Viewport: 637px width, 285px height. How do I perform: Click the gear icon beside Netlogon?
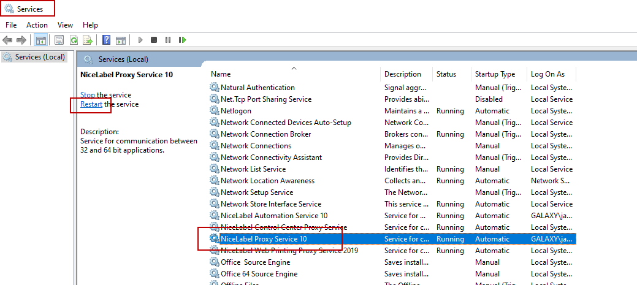214,111
